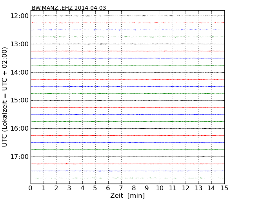
Task: Click the x-axis tick label 9
Action: [147, 188]
